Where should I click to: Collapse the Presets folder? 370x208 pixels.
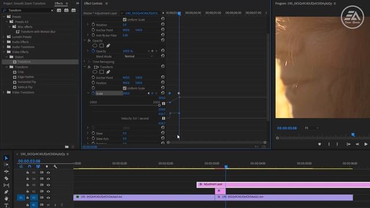(4, 17)
